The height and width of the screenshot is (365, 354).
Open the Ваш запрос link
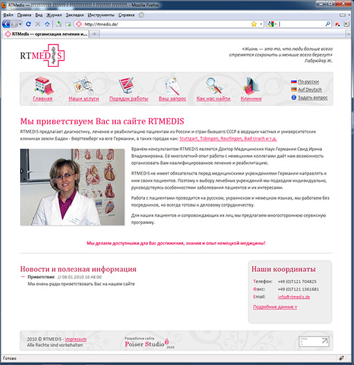172,99
